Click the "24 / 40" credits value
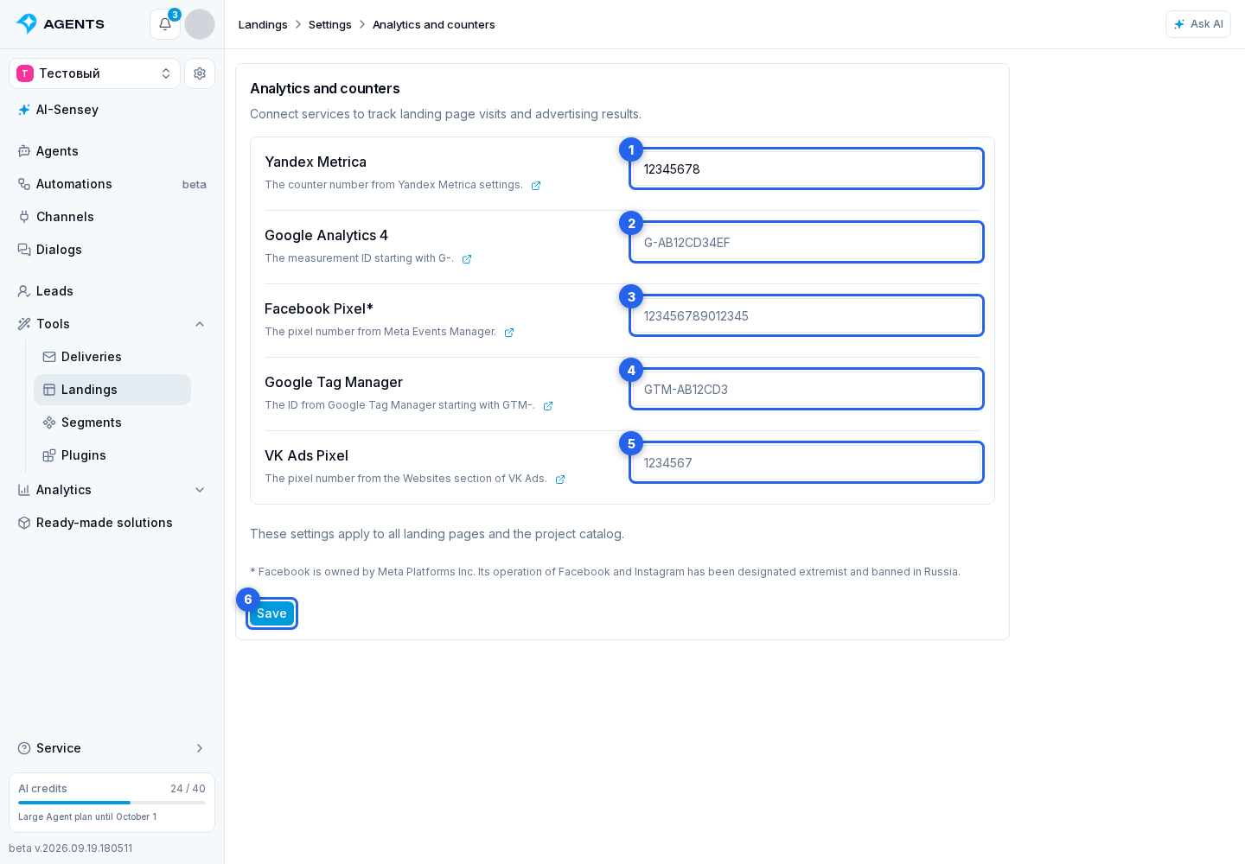Image resolution: width=1245 pixels, height=864 pixels. [188, 789]
